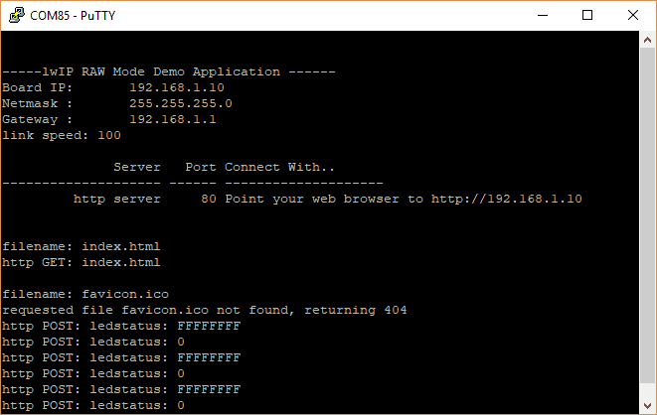Click the Netmask value 255.255.255.0
Image resolution: width=657 pixels, height=415 pixels.
(181, 103)
